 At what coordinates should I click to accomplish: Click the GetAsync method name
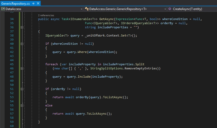(106, 19)
